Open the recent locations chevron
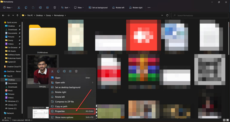The height and width of the screenshot is (122, 230). pyautogui.click(x=13, y=15)
